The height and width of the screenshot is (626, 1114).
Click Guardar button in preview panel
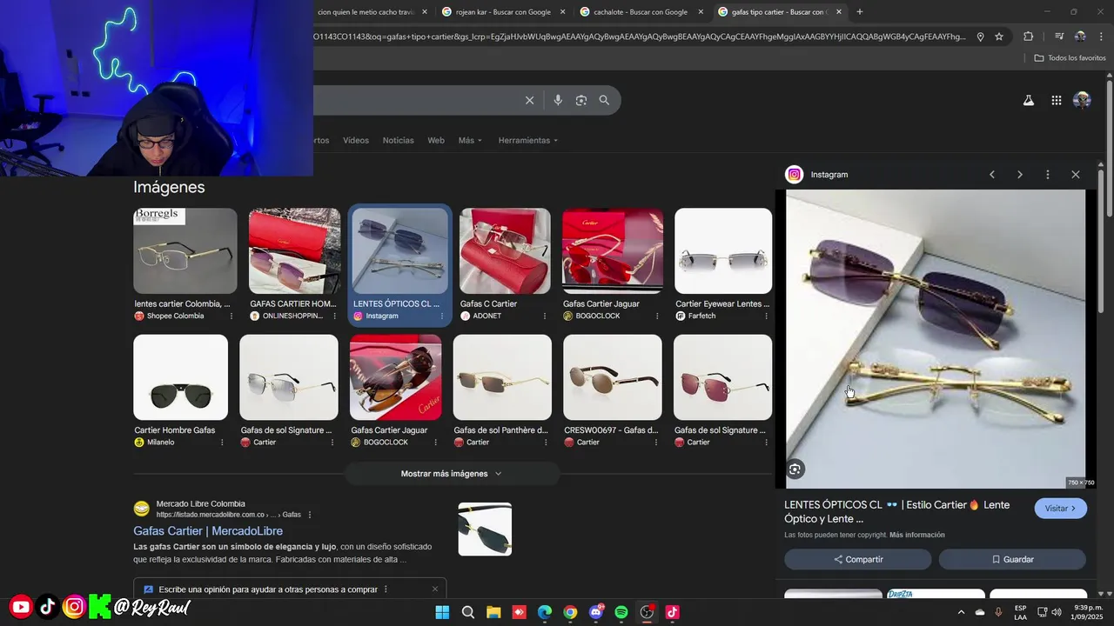[1012, 559]
